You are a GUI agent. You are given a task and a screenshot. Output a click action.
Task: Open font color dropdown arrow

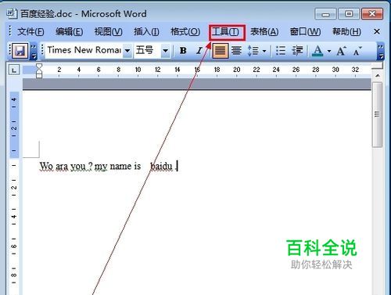[x=329, y=51]
